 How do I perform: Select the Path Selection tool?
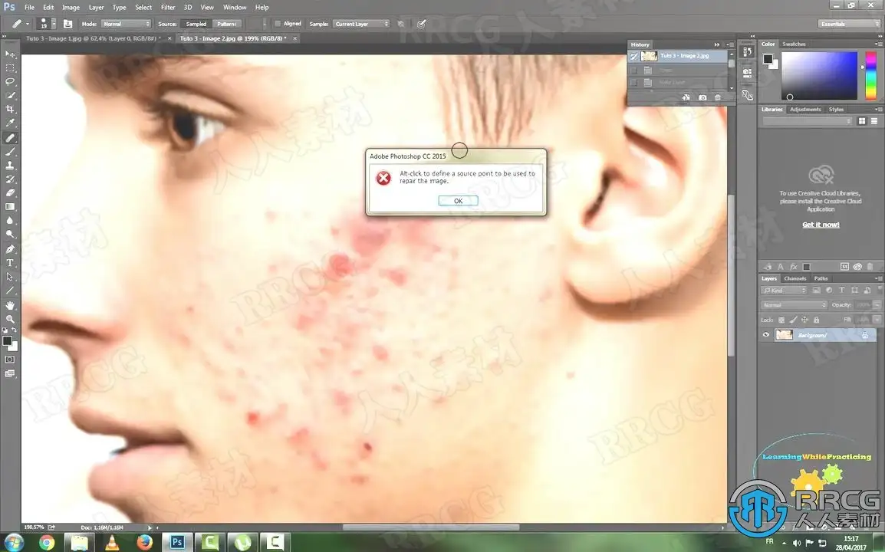10,277
